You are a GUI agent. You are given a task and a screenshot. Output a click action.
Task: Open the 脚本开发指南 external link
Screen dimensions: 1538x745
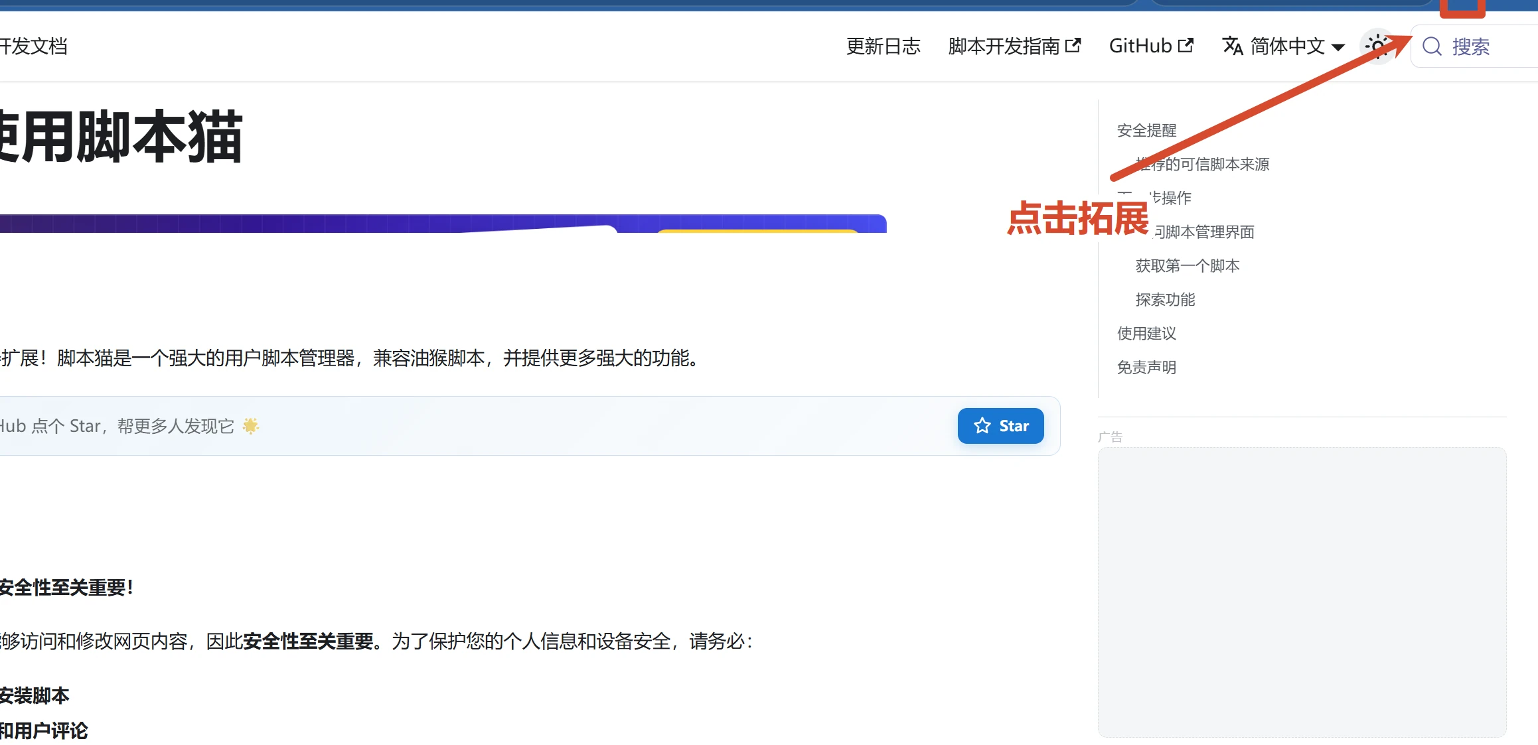click(x=1014, y=46)
